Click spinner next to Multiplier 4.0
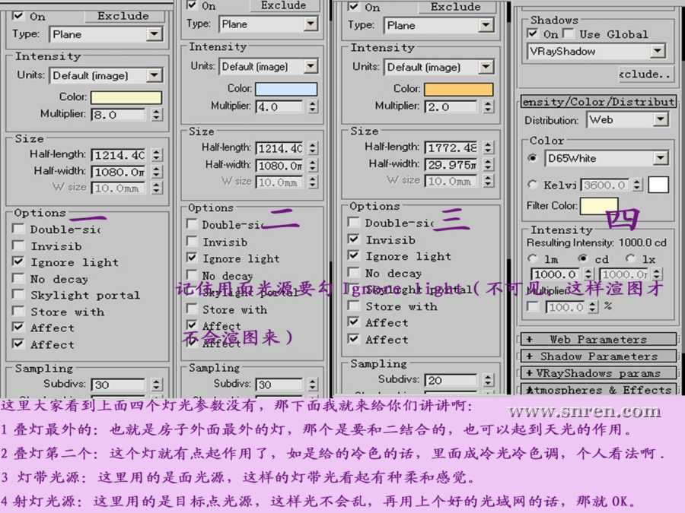The image size is (685, 513). 312,107
